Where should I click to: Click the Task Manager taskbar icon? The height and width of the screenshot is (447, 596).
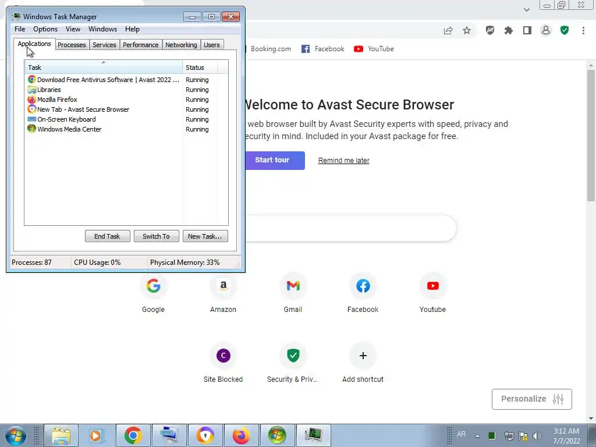(x=314, y=435)
